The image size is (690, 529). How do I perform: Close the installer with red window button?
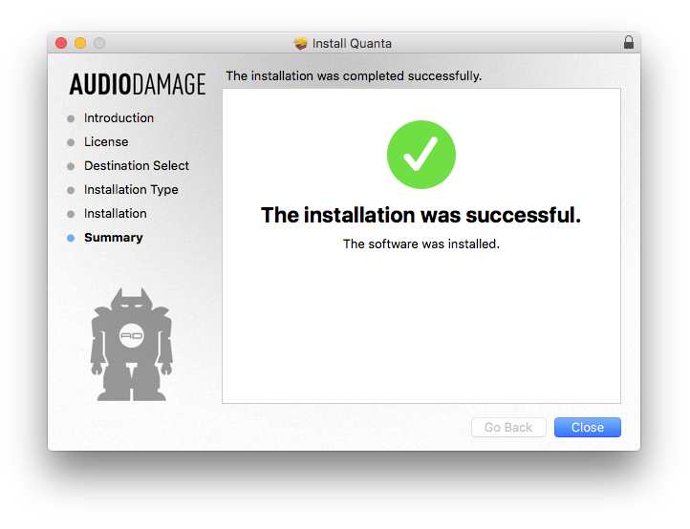tap(61, 43)
